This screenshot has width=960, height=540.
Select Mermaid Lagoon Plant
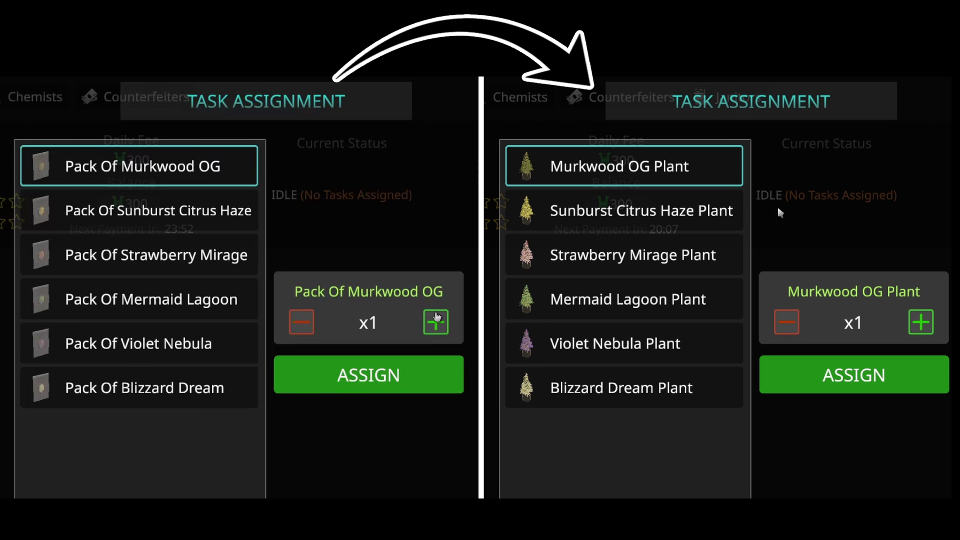(624, 299)
